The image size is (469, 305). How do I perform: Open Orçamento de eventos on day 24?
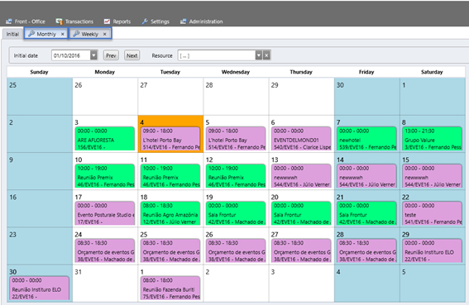(x=105, y=250)
